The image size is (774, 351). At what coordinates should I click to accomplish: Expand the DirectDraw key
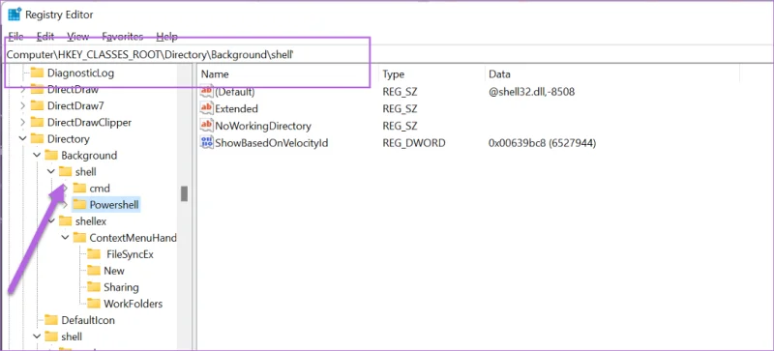[22, 90]
